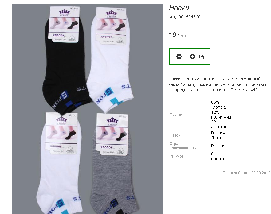Click the Рисунок attribute label
The image size is (271, 214).
point(176,156)
